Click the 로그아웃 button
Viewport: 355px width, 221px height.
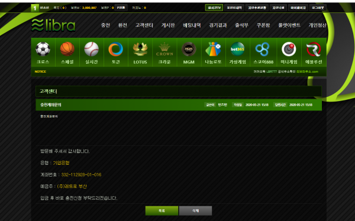pyautogui.click(x=318, y=8)
